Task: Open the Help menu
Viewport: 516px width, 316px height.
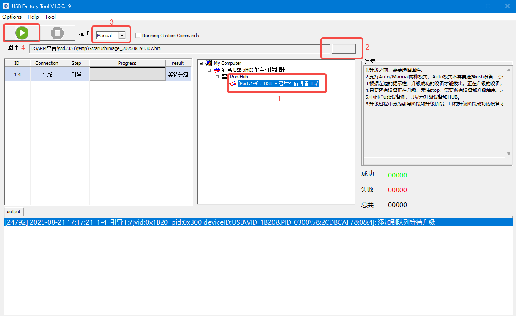Action: (33, 17)
